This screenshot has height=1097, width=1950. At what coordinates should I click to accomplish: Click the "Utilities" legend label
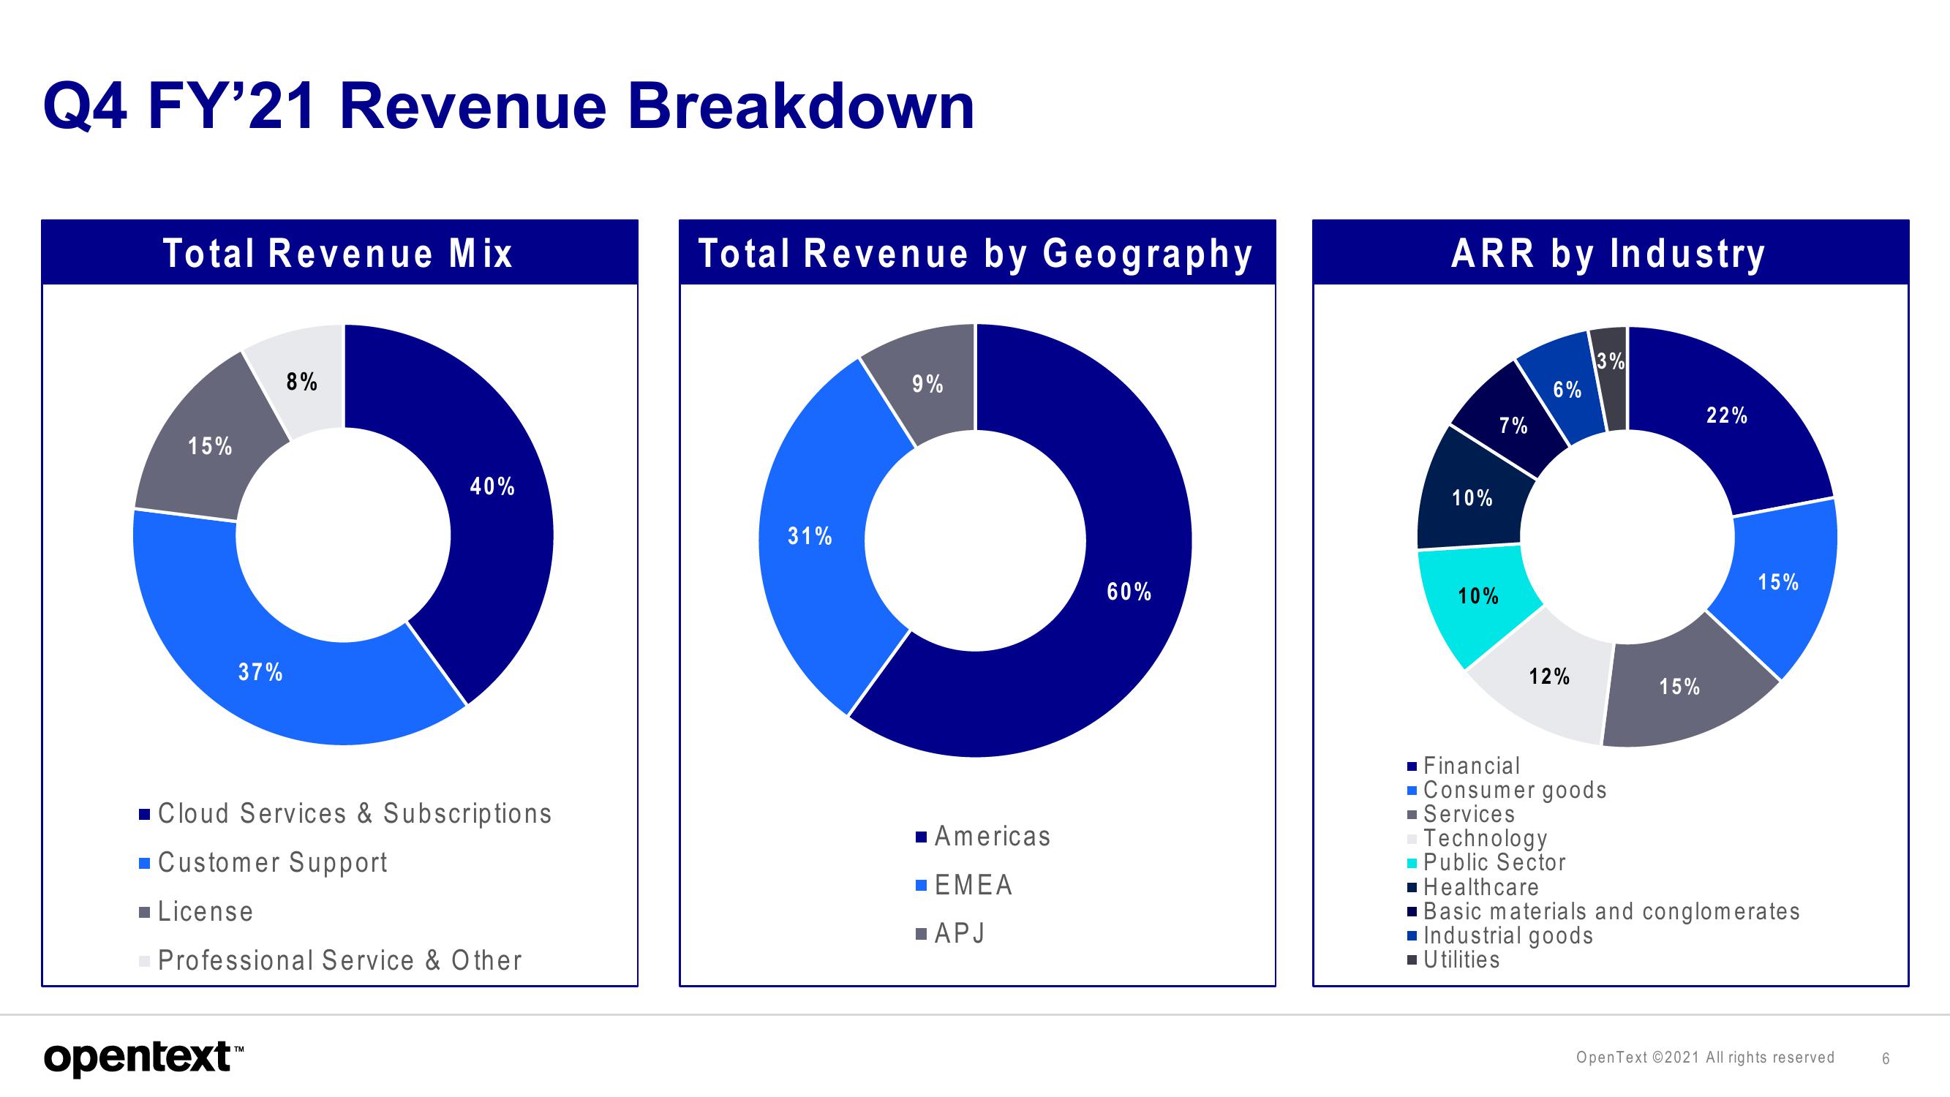pos(1461,960)
